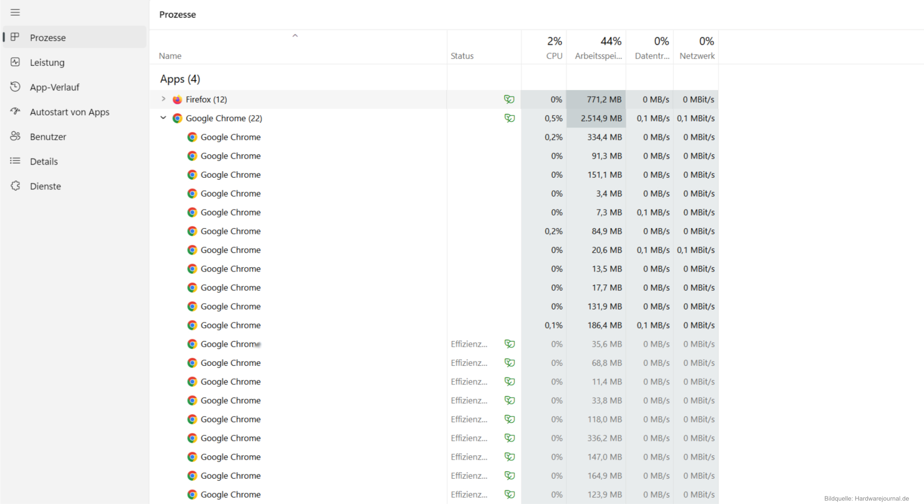Viewport: 924px width, 504px height.
Task: Select Chrome process using 151,1 MB
Action: coord(434,175)
